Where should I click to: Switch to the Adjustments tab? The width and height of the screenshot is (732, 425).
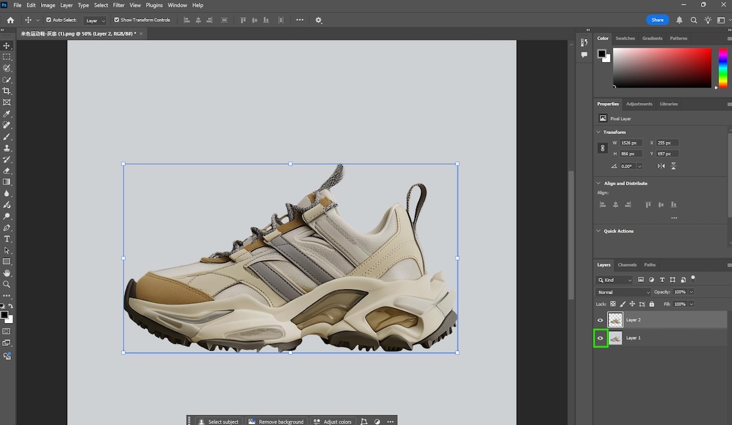pos(639,104)
